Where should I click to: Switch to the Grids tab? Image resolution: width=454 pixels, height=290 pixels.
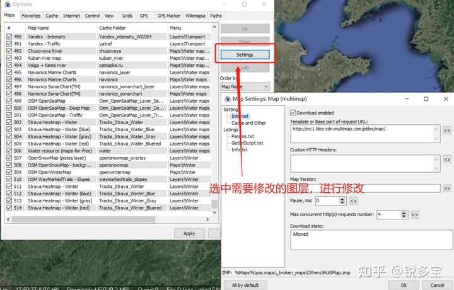pyautogui.click(x=127, y=16)
